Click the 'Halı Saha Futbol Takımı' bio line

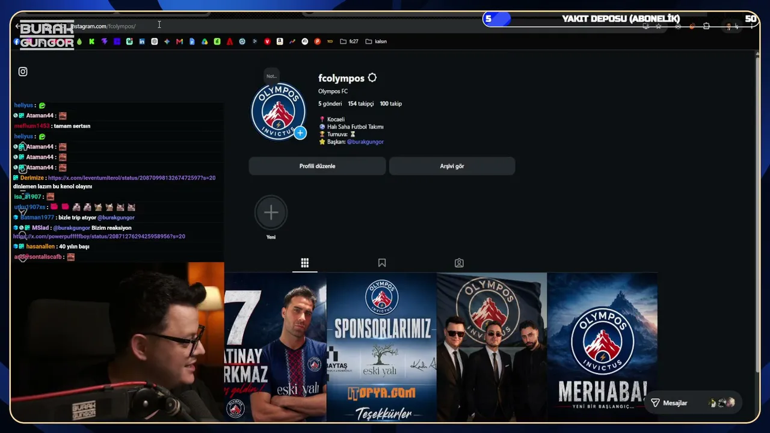tap(355, 127)
